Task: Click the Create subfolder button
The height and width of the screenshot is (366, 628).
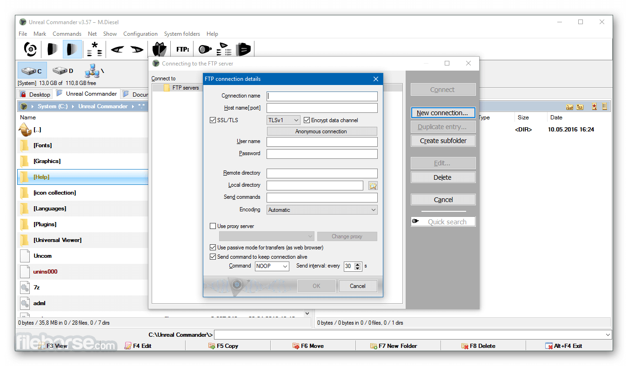Action: tap(443, 141)
